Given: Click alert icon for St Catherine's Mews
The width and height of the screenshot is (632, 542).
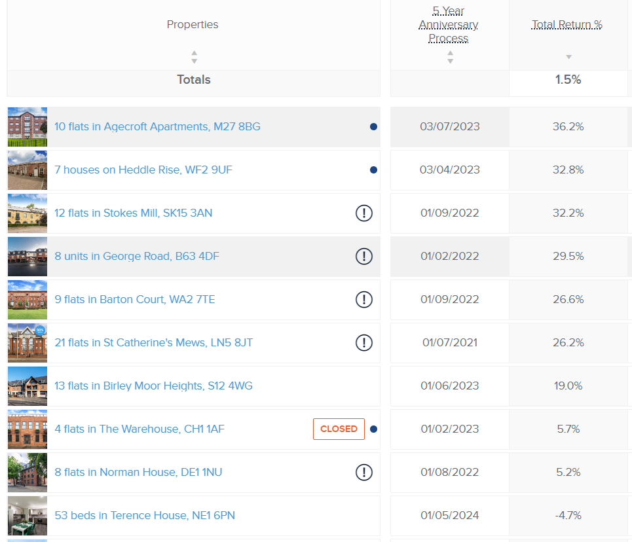Looking at the screenshot, I should tap(364, 342).
